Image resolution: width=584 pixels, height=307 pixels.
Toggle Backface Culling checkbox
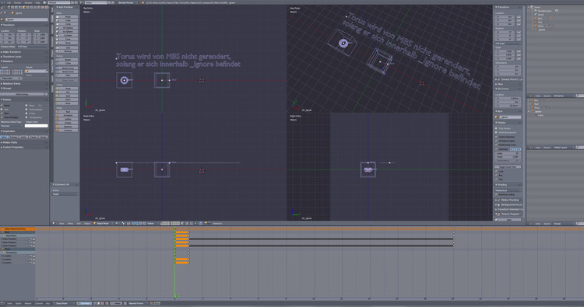coord(496,194)
